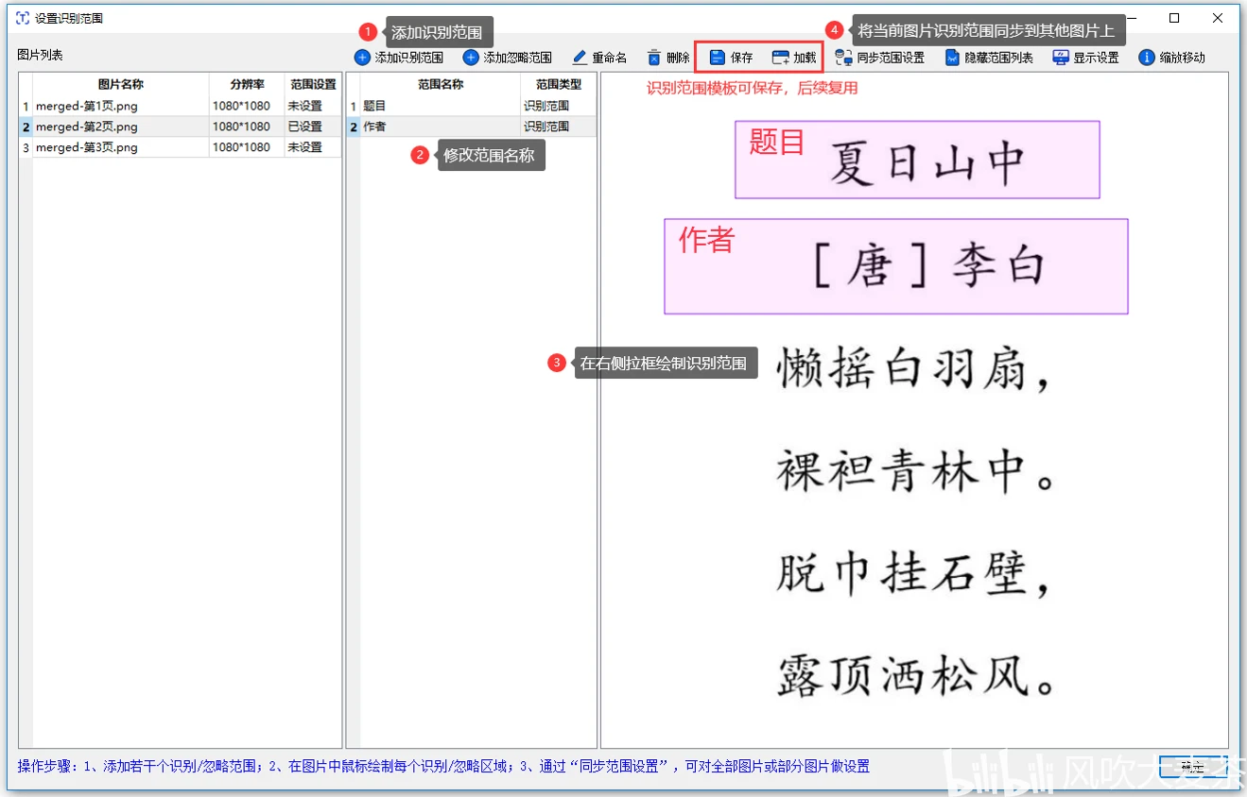This screenshot has height=797, width=1247.
Task: Select the 题目 range row
Action: click(471, 106)
